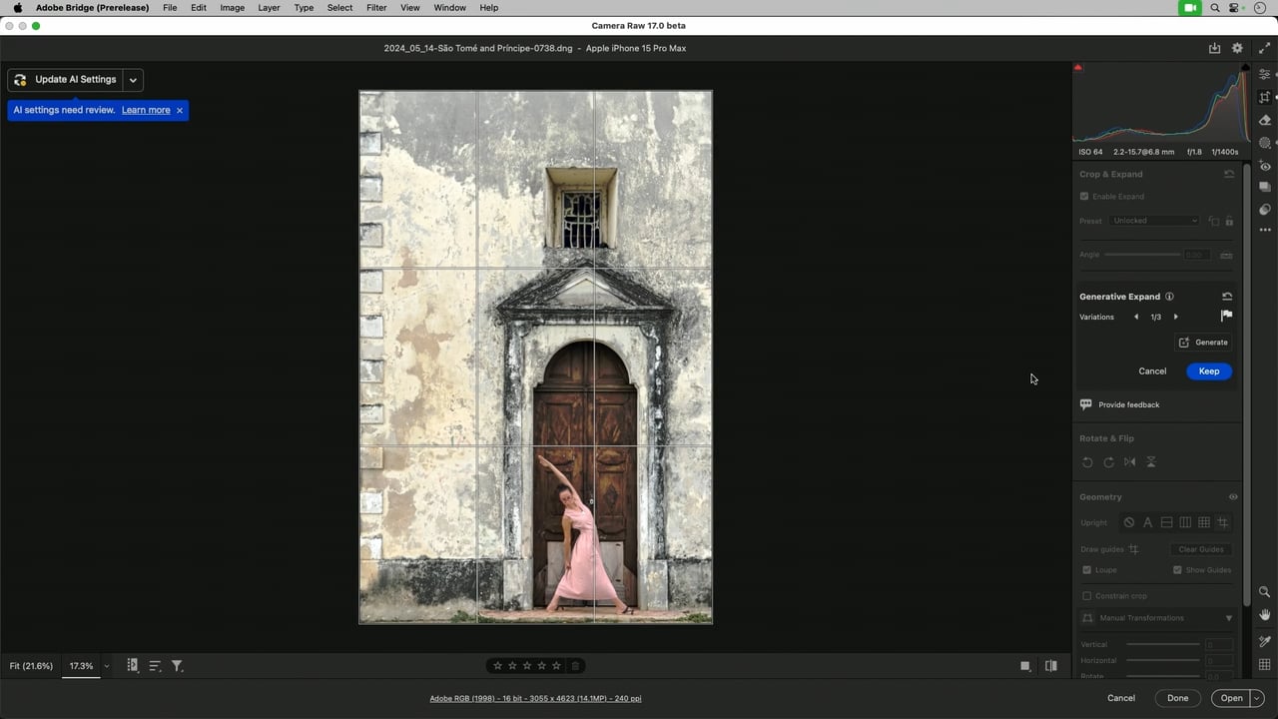This screenshot has height=719, width=1278.
Task: Collapse the Manual Transformations section
Action: tap(1229, 618)
